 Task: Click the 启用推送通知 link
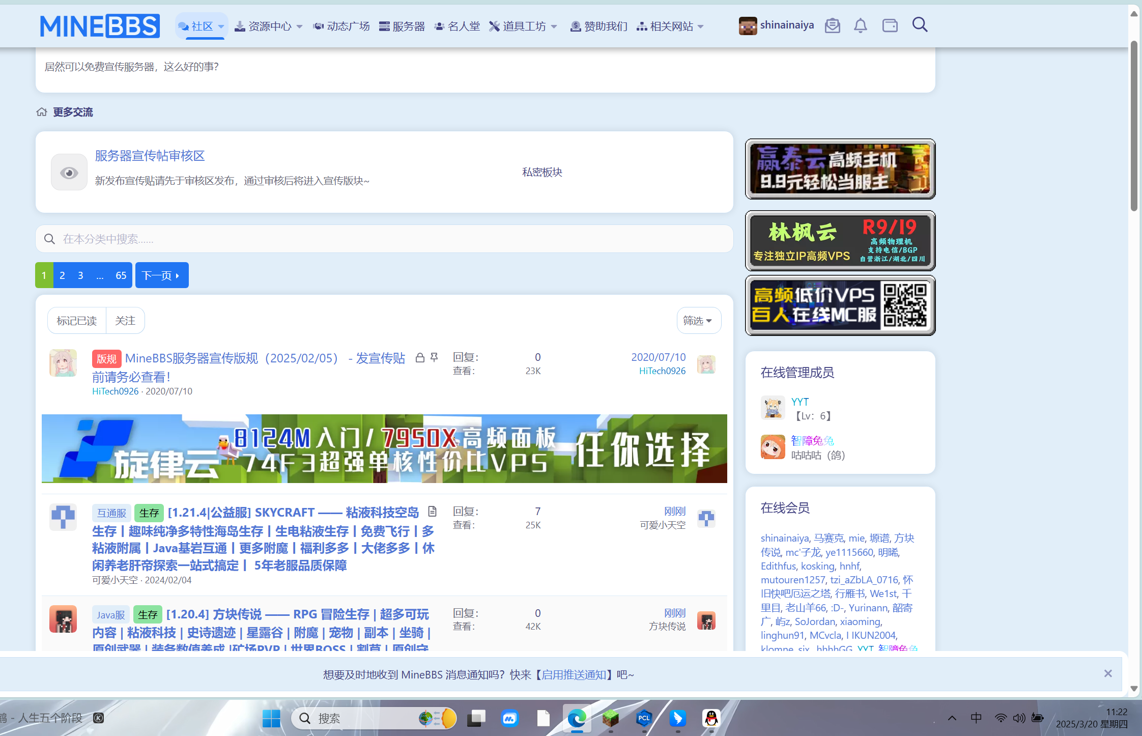(x=574, y=674)
